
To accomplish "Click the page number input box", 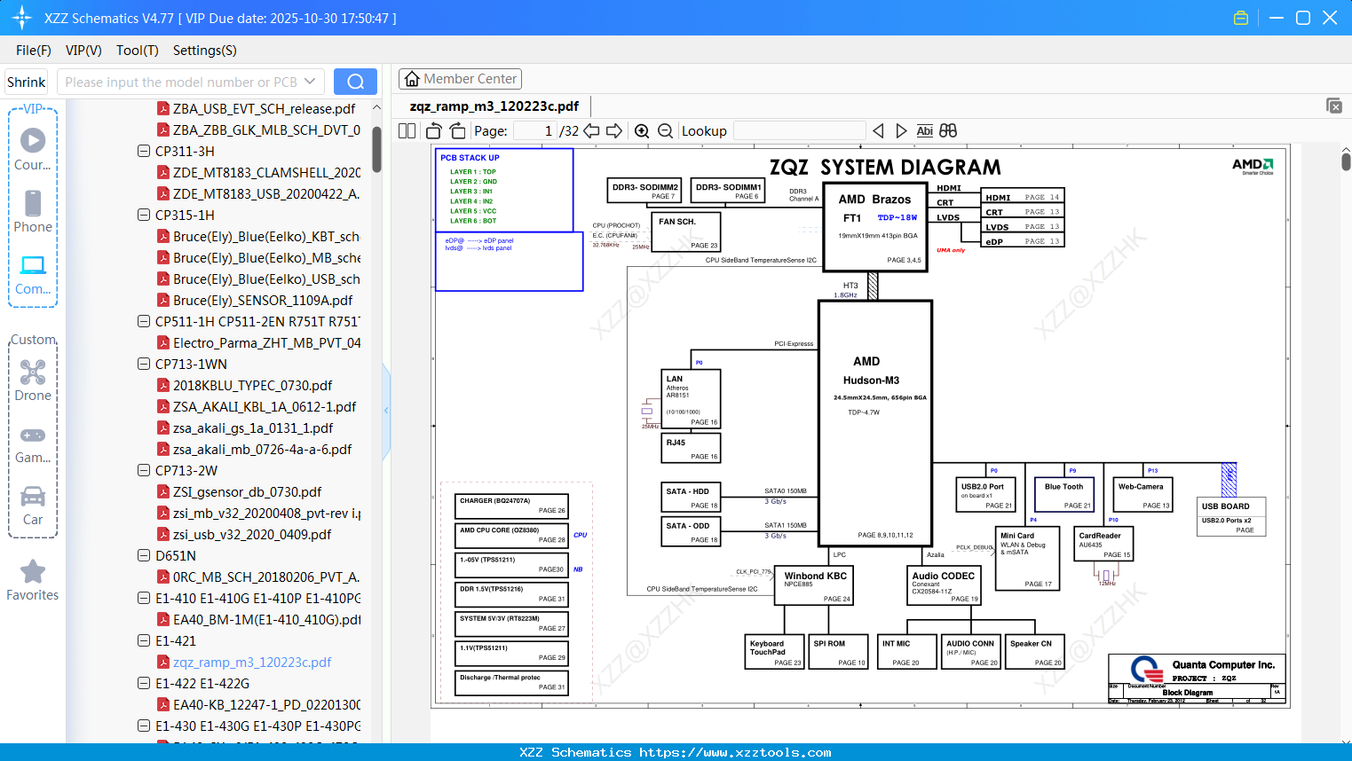I will click(535, 130).
